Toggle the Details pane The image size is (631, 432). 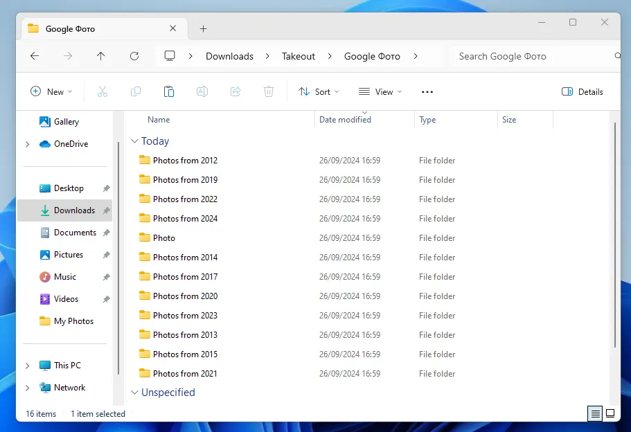point(583,91)
